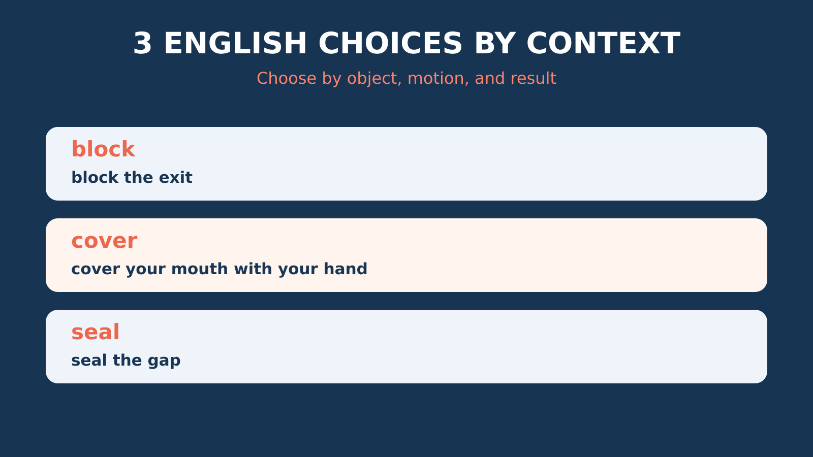The width and height of the screenshot is (813, 457).
Task: Select the subtitle "Choose by object, motion, and result"
Action: pos(407,78)
